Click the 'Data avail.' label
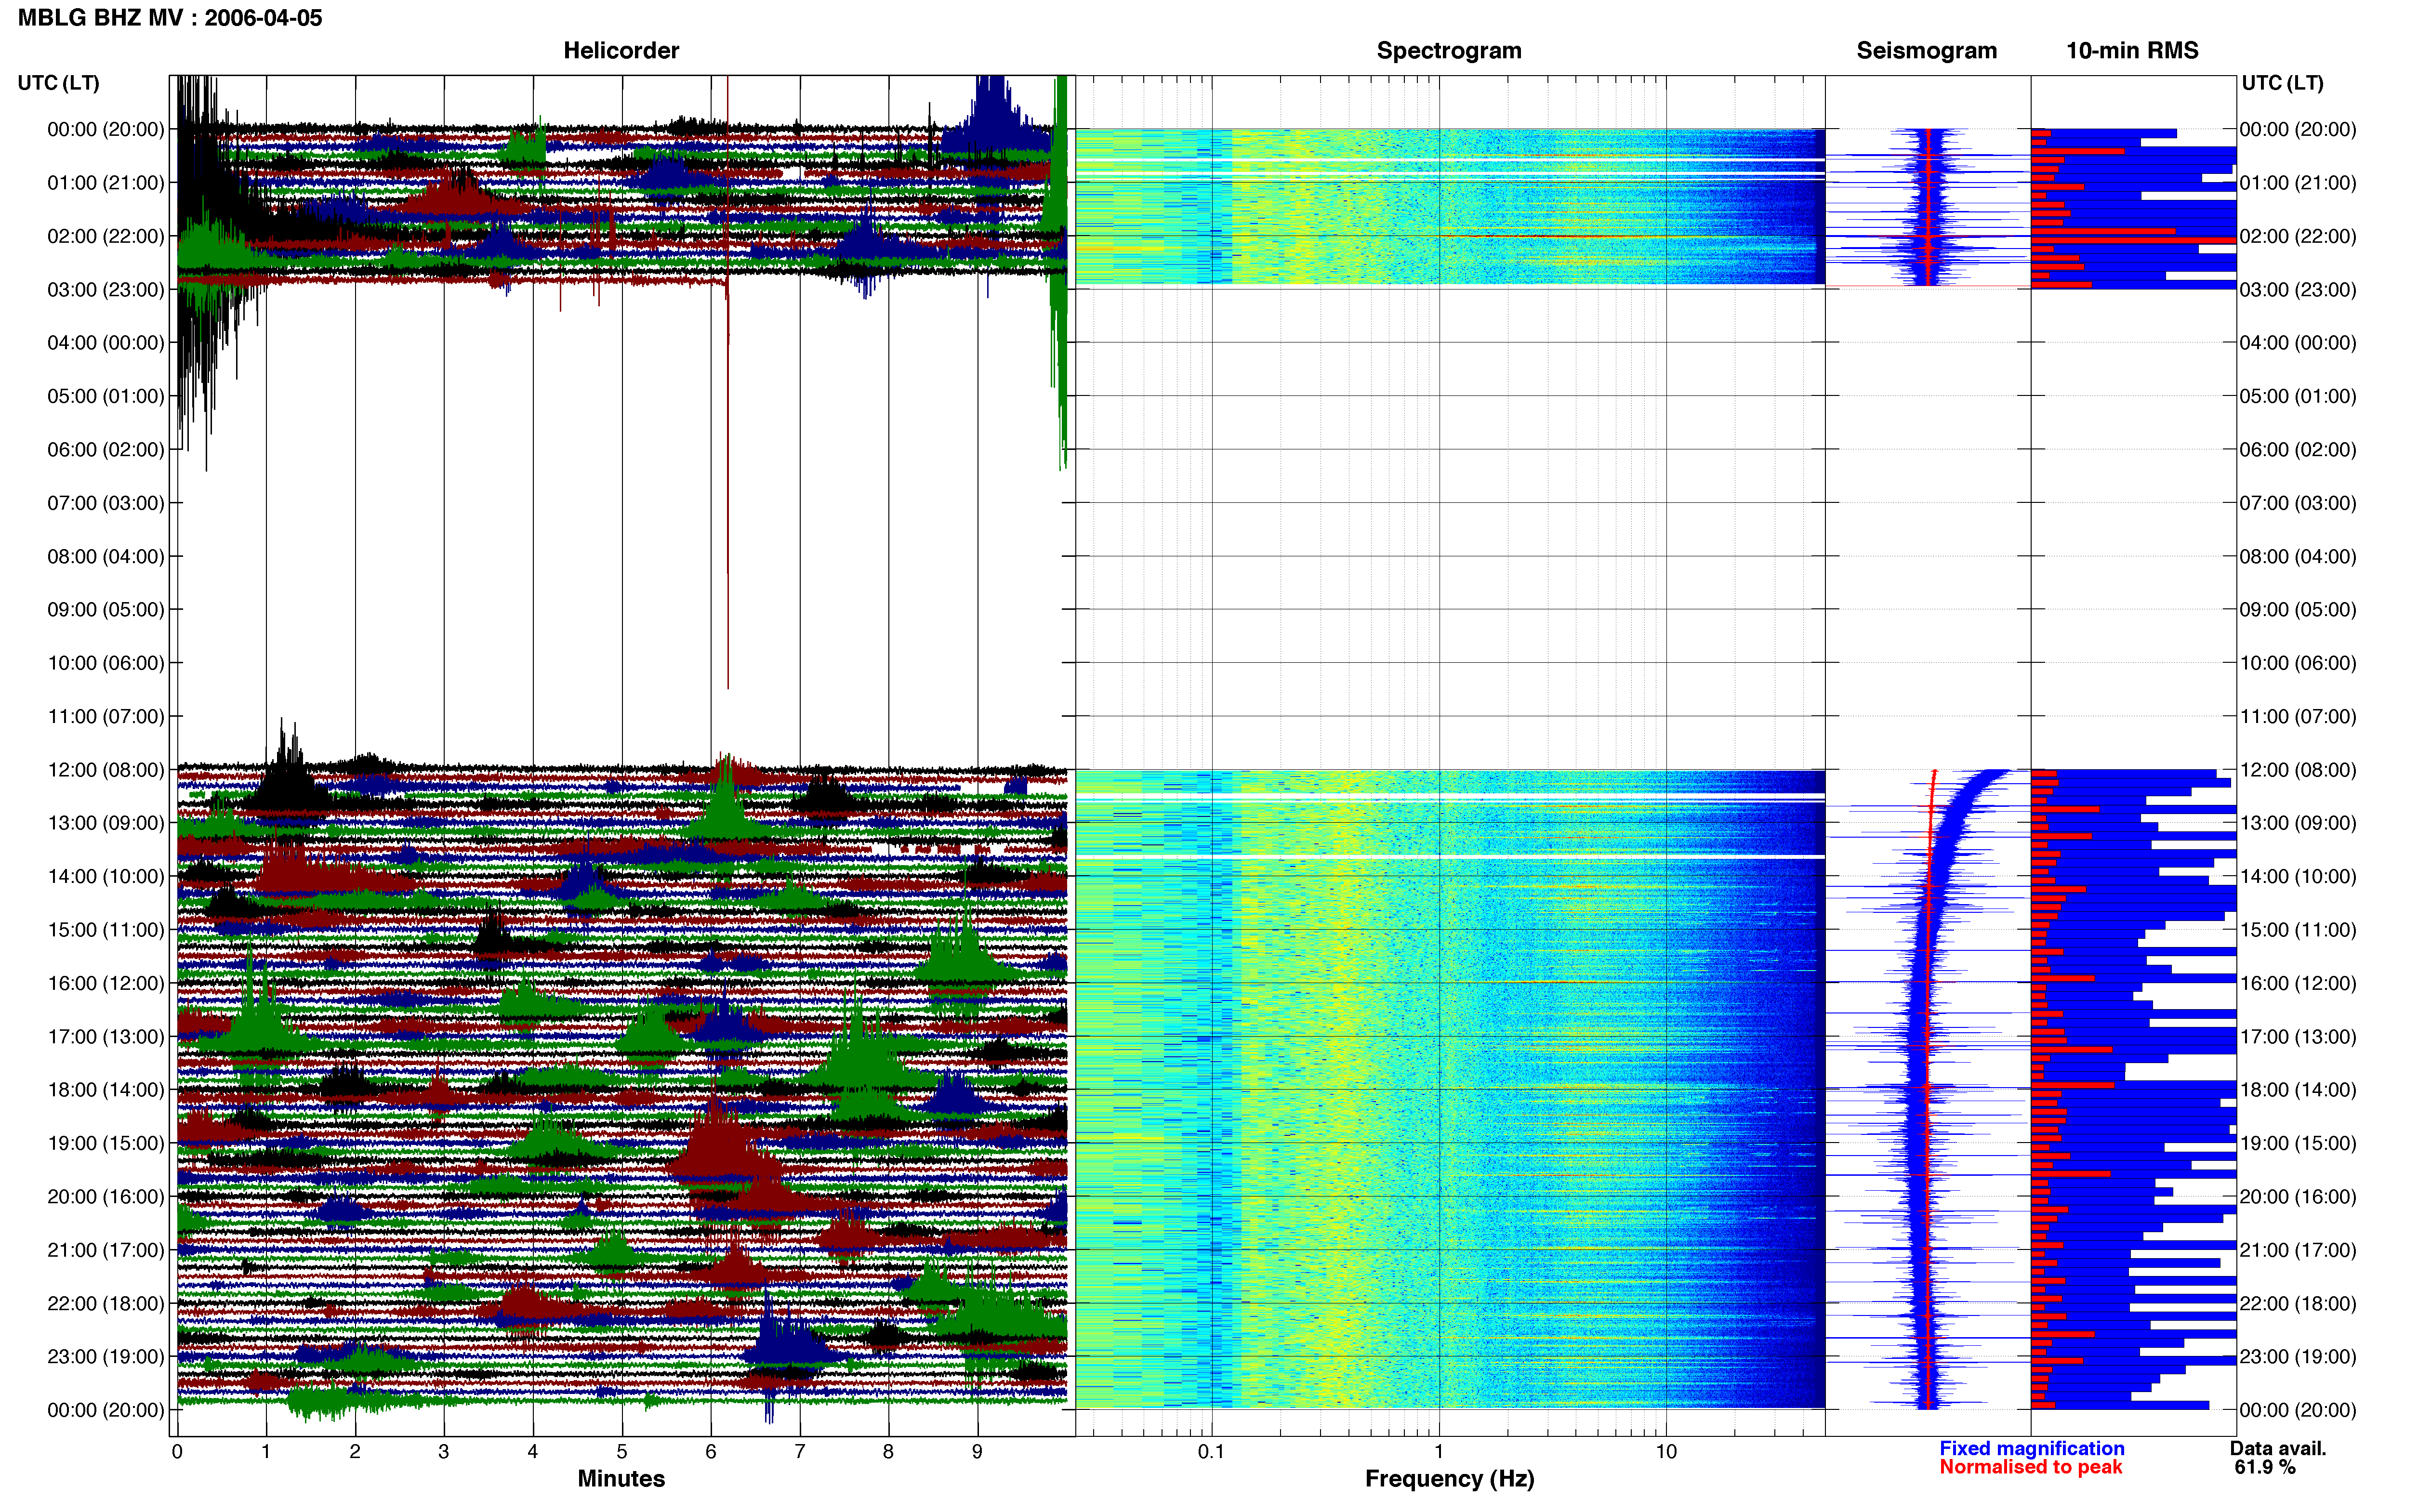The image size is (2418, 1512). click(x=2278, y=1449)
